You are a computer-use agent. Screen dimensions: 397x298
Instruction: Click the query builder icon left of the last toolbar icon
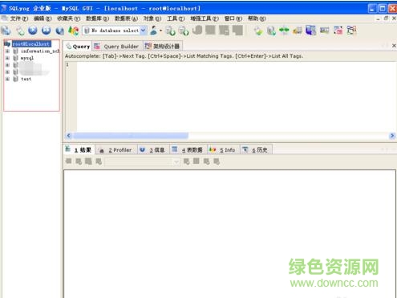[338, 31]
